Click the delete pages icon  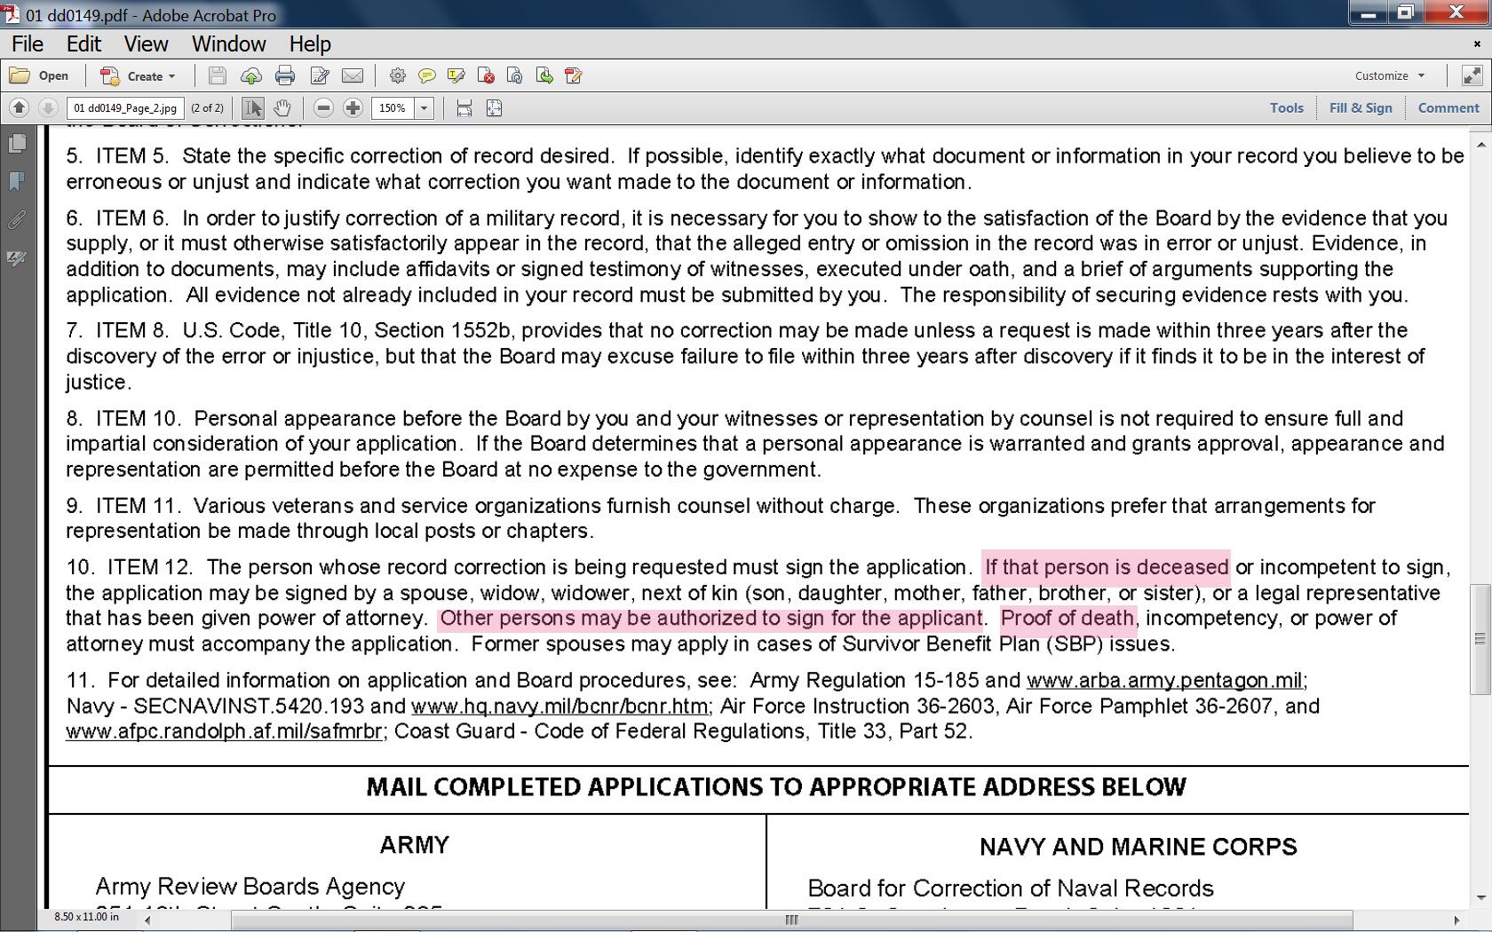coord(486,76)
